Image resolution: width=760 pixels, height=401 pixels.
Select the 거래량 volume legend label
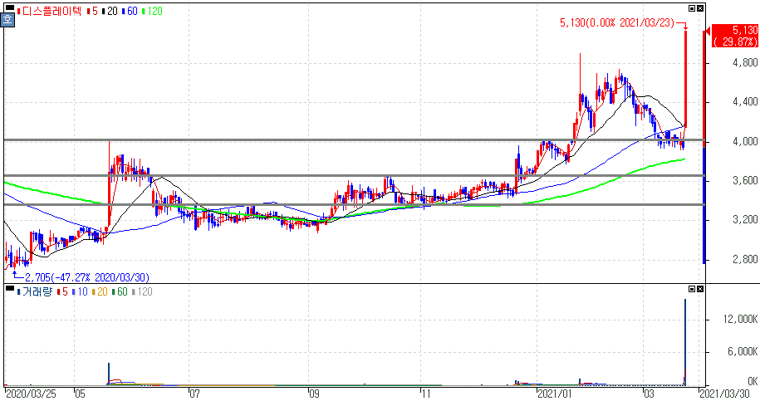click(35, 291)
